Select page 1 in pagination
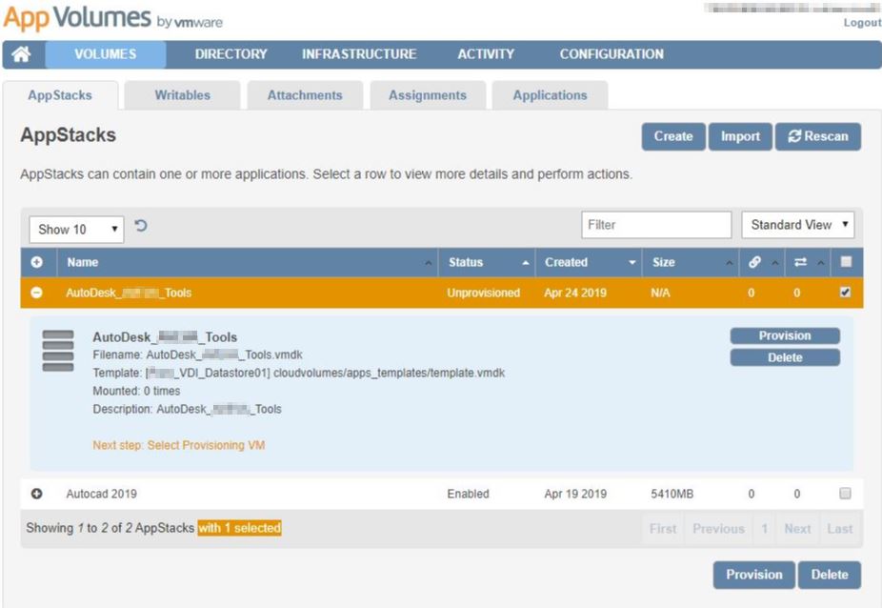The width and height of the screenshot is (882, 608). pyautogui.click(x=764, y=529)
